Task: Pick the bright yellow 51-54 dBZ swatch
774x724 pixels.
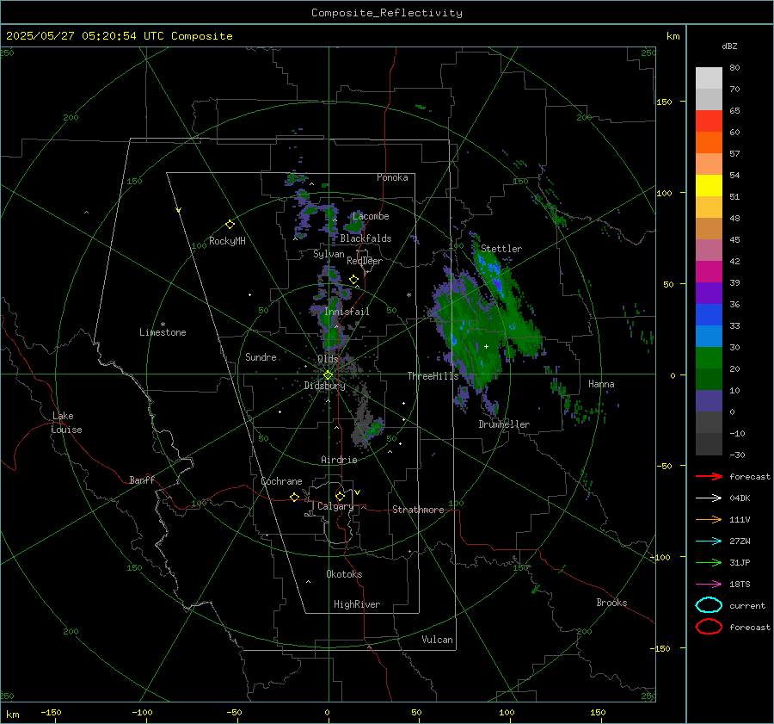Action: 709,186
